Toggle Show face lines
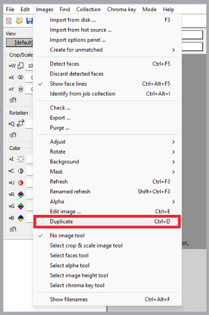This screenshot has width=209, height=315. (x=107, y=84)
